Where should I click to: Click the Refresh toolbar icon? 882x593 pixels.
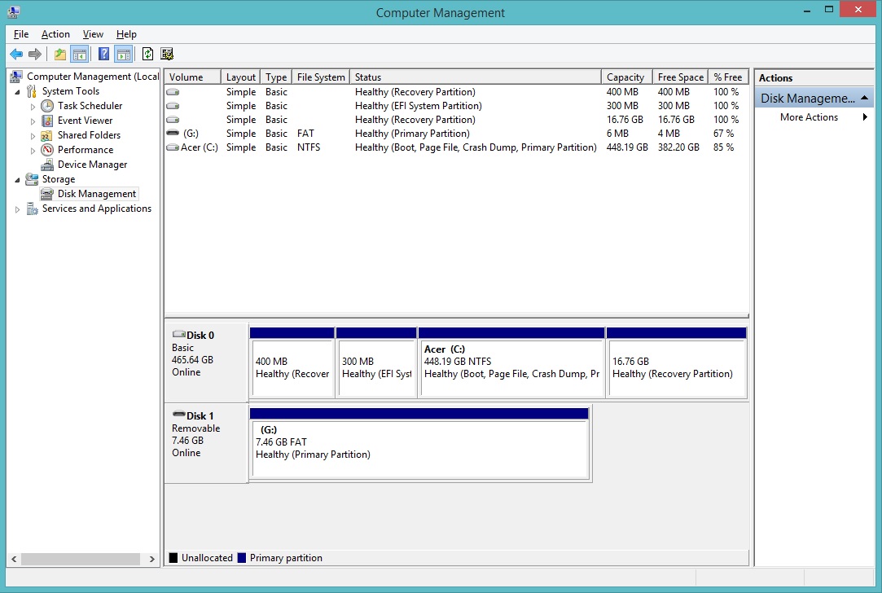point(147,54)
